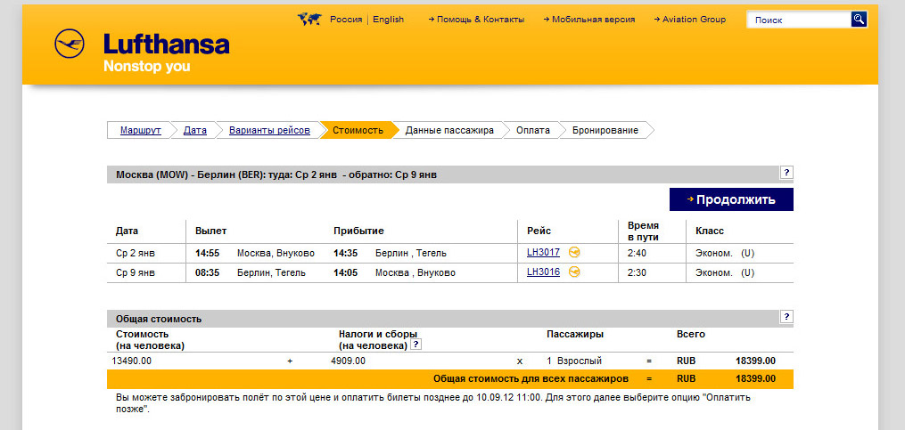
Task: Click the world map icon
Action: click(309, 19)
